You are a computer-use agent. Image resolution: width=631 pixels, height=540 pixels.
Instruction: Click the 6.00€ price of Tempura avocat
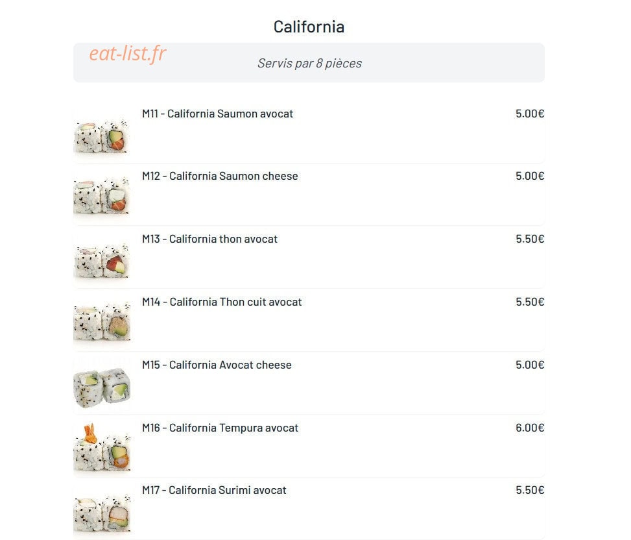tap(530, 428)
